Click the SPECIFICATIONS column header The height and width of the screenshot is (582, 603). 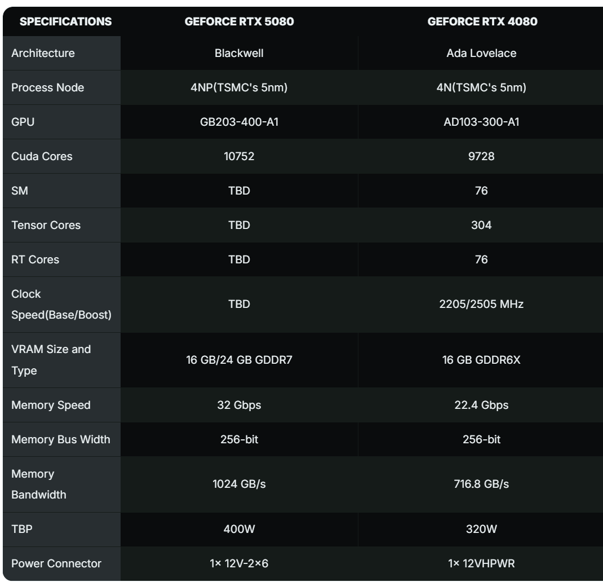(66, 22)
